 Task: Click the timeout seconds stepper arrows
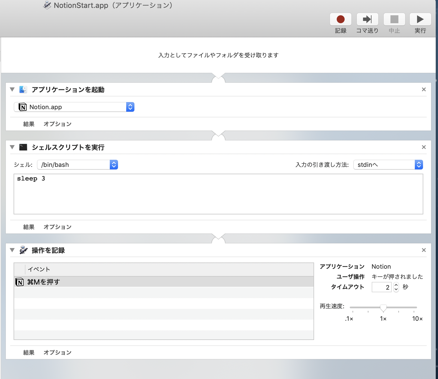[x=396, y=287]
